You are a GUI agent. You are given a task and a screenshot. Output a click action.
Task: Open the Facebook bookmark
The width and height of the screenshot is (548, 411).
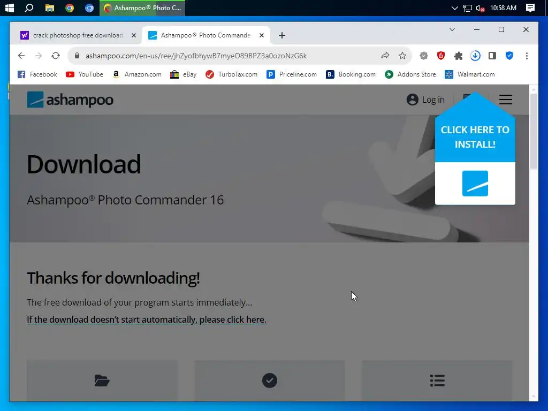click(x=37, y=74)
